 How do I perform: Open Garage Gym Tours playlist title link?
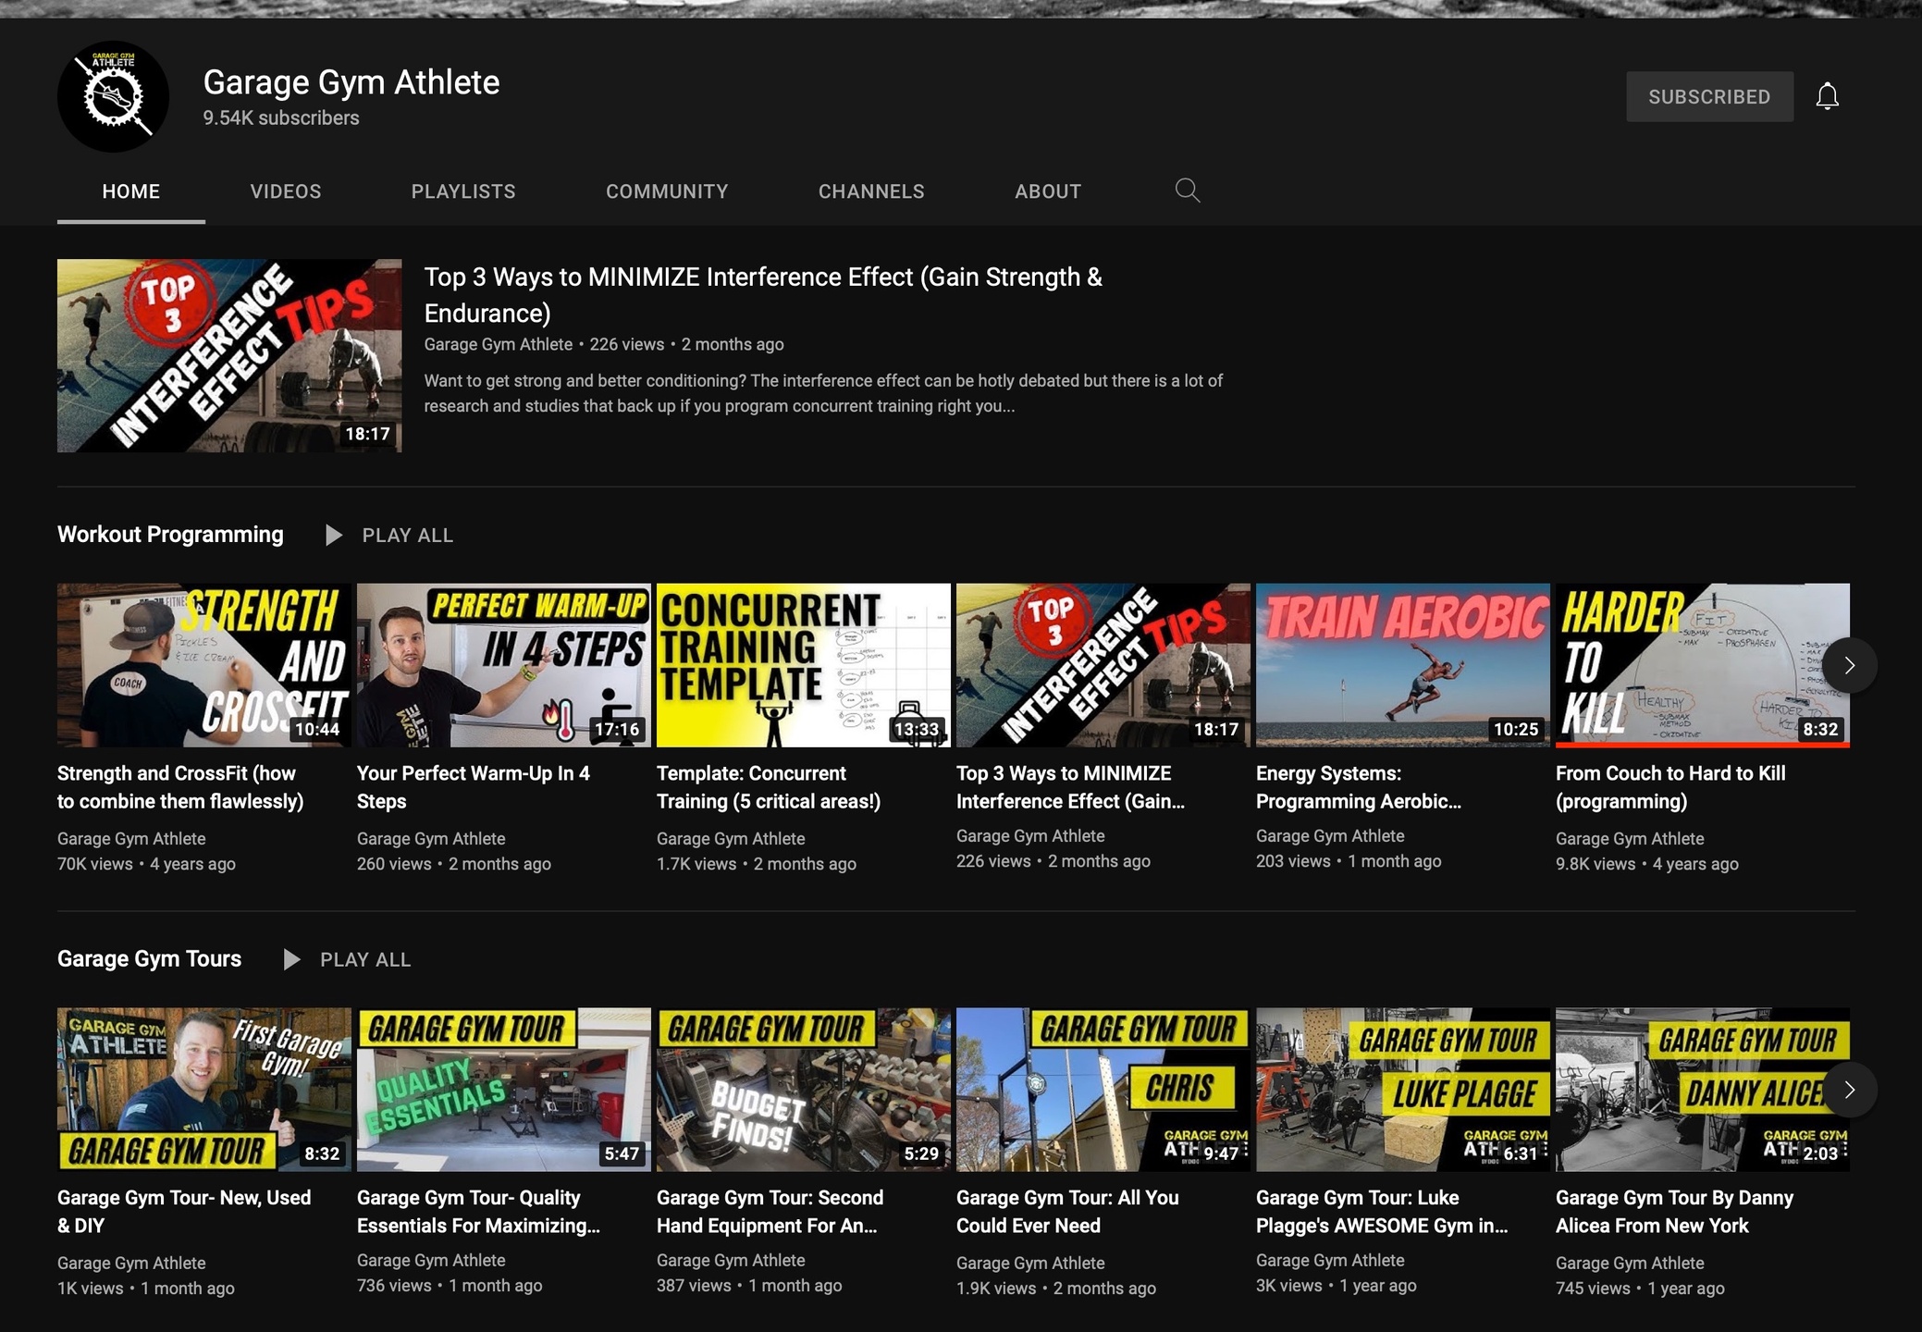149,959
